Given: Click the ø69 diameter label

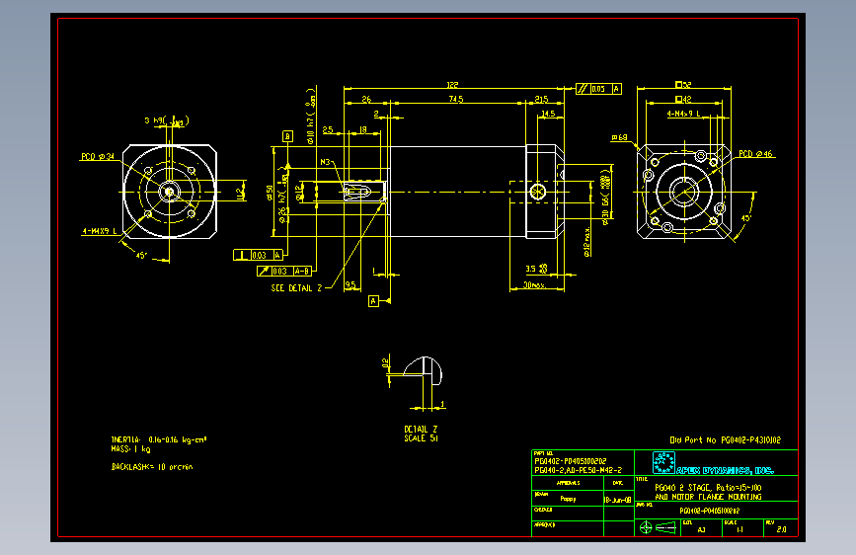Looking at the screenshot, I should 619,137.
